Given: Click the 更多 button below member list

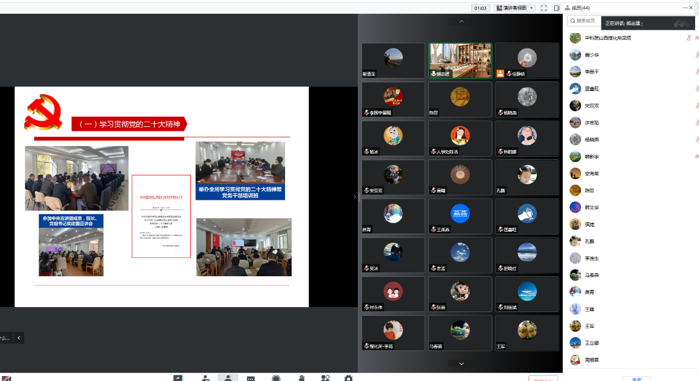Looking at the screenshot, I should tap(637, 379).
